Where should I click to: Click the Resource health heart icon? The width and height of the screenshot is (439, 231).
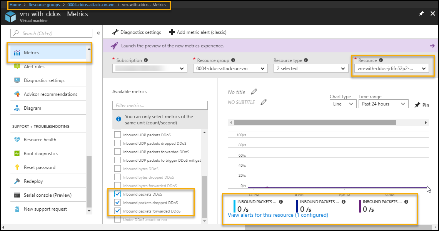pos(17,139)
